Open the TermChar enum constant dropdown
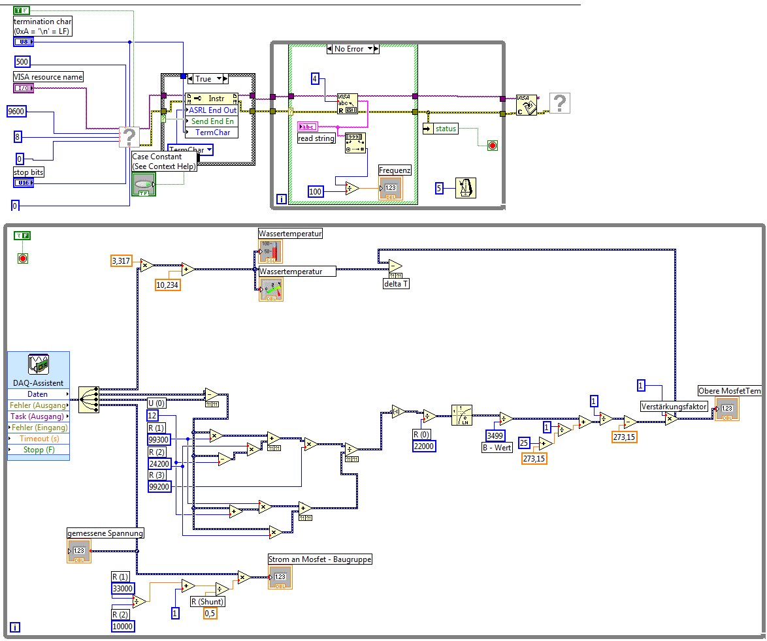767x641 pixels. pos(209,149)
